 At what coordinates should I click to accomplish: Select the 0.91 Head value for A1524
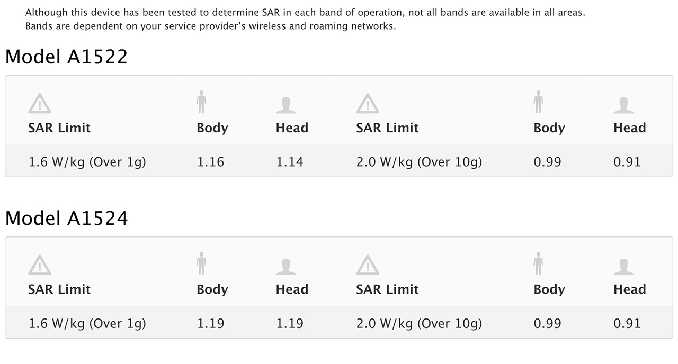click(627, 323)
